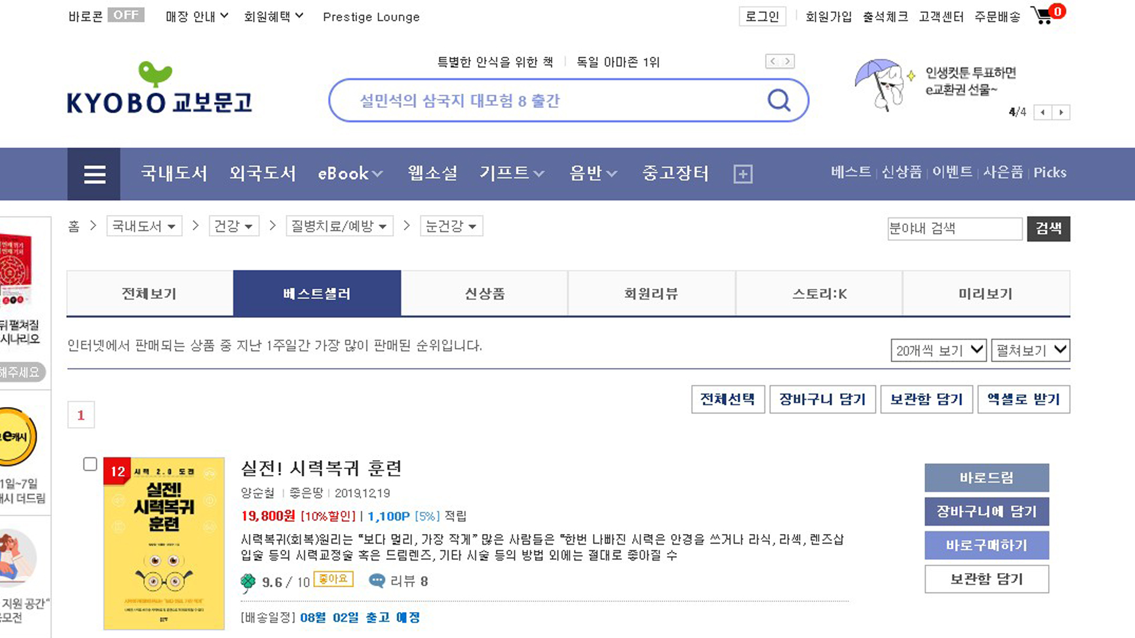Click the 분야내 검색 input field
The height and width of the screenshot is (638, 1135).
954,229
